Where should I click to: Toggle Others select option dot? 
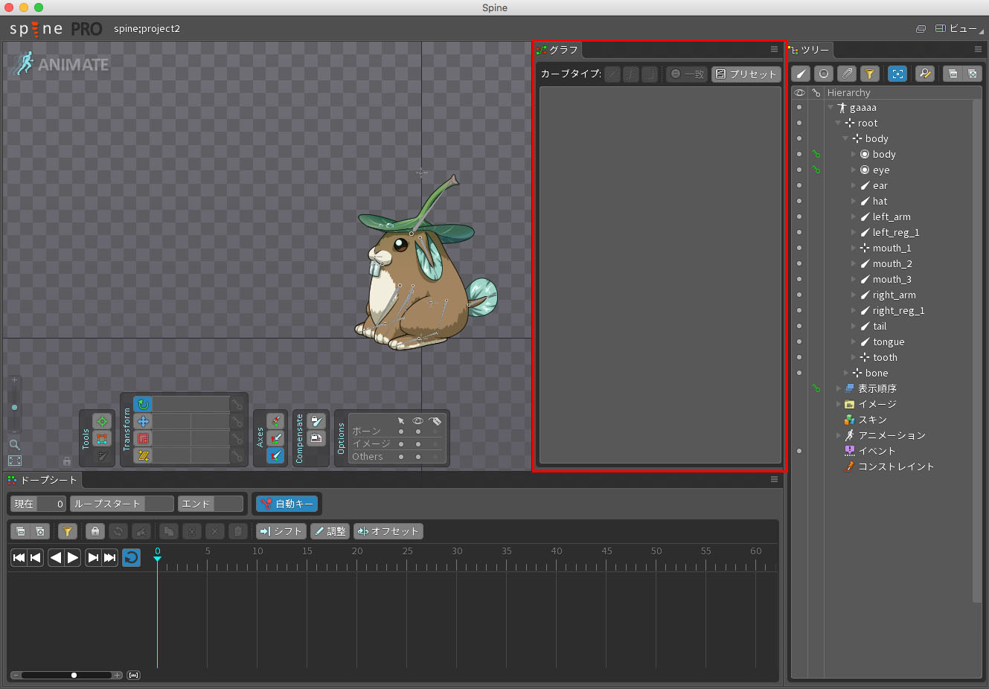coord(401,457)
